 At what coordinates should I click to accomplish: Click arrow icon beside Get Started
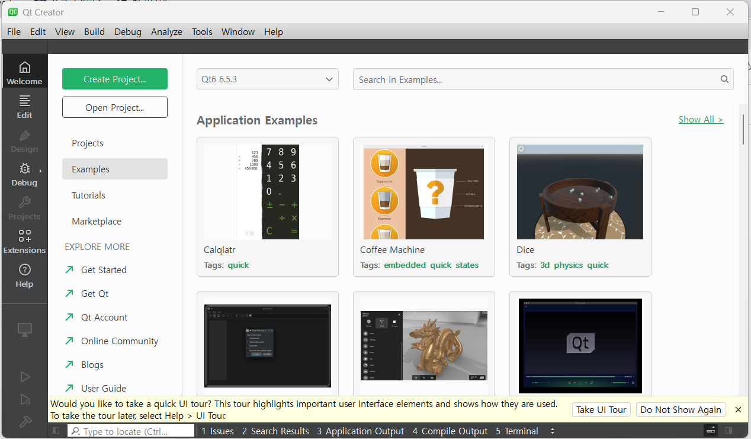(x=69, y=270)
